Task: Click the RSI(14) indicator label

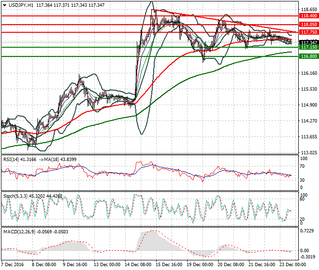Action: [11, 160]
